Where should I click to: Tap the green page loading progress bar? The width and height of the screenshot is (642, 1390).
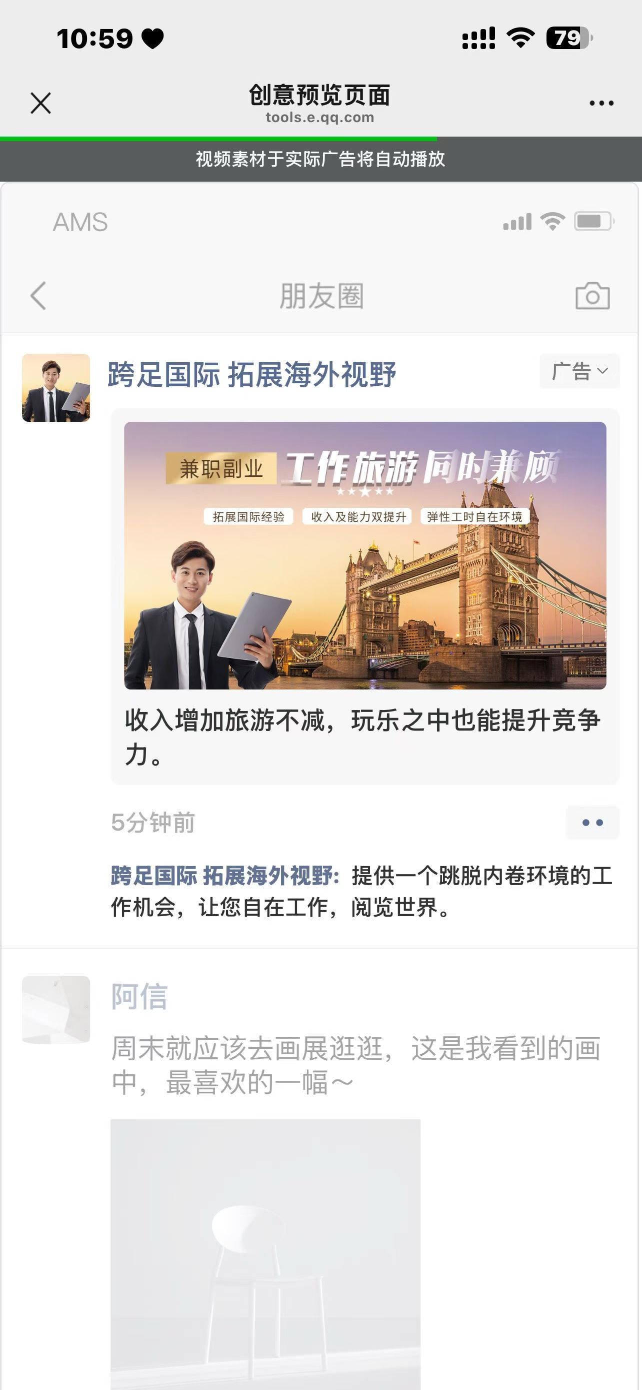pos(218,139)
